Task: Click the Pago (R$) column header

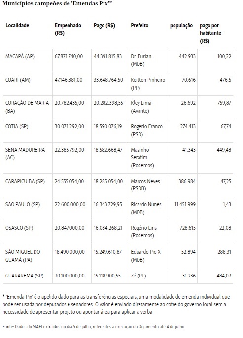Action: [104, 26]
